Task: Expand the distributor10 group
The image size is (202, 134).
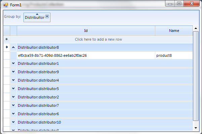Action: tap(13, 122)
